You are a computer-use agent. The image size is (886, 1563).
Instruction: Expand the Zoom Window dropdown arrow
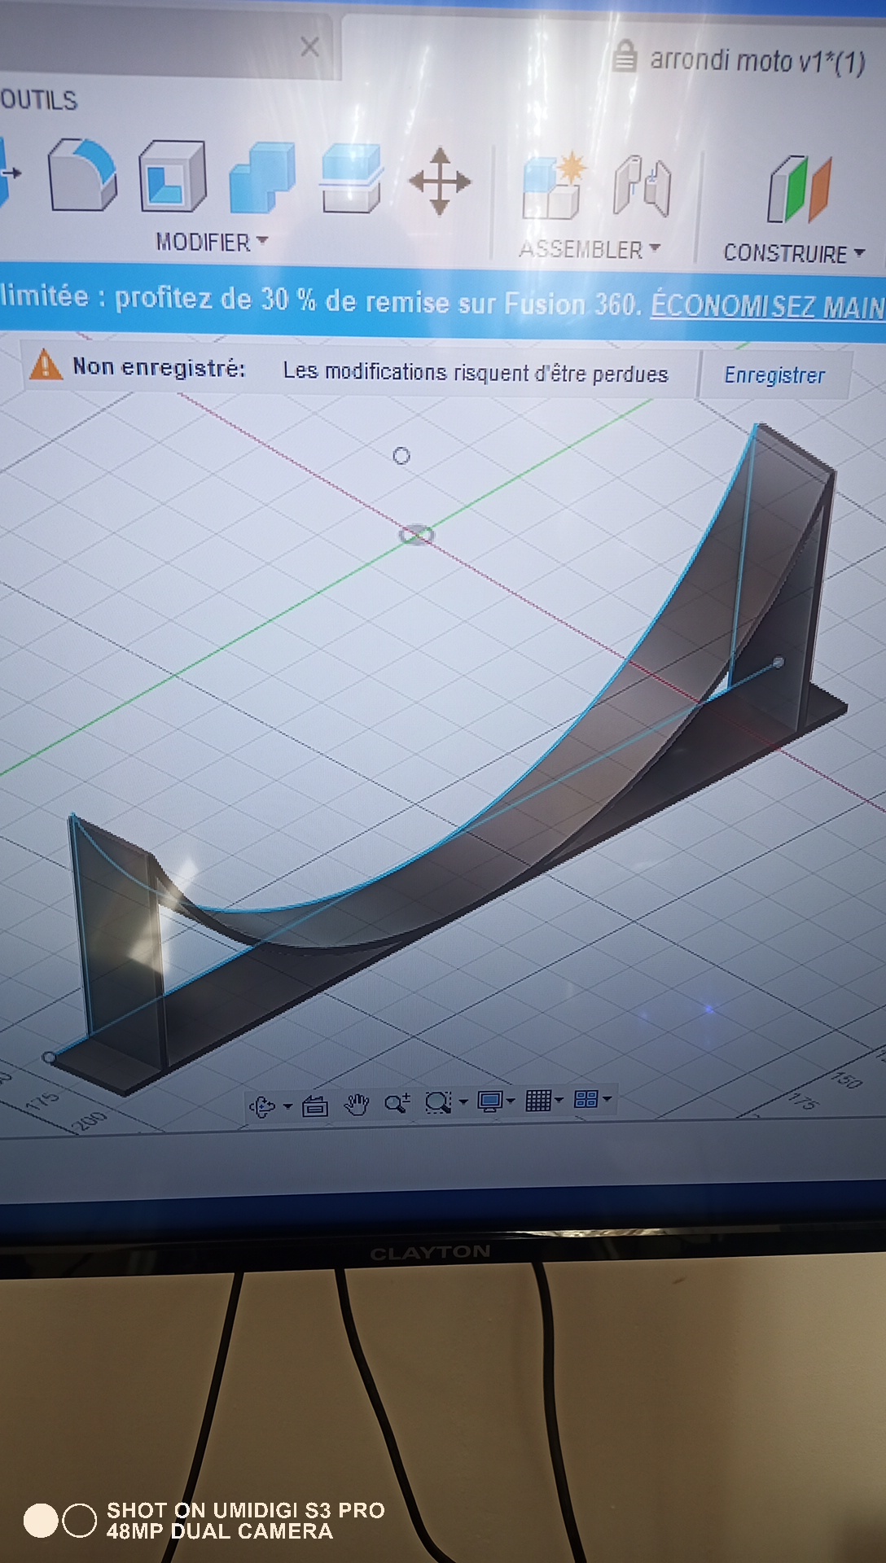click(463, 1102)
